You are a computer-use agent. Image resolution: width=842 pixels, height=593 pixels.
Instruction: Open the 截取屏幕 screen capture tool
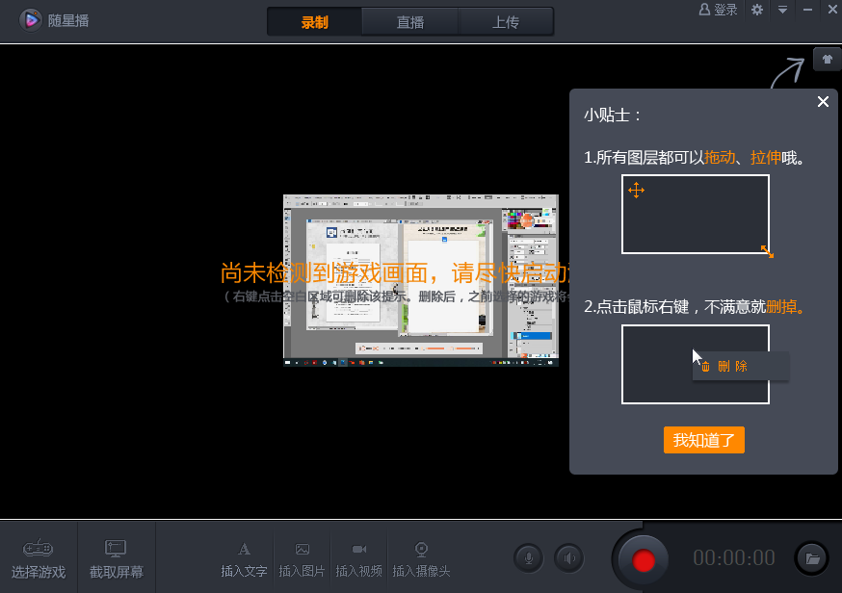tap(116, 549)
